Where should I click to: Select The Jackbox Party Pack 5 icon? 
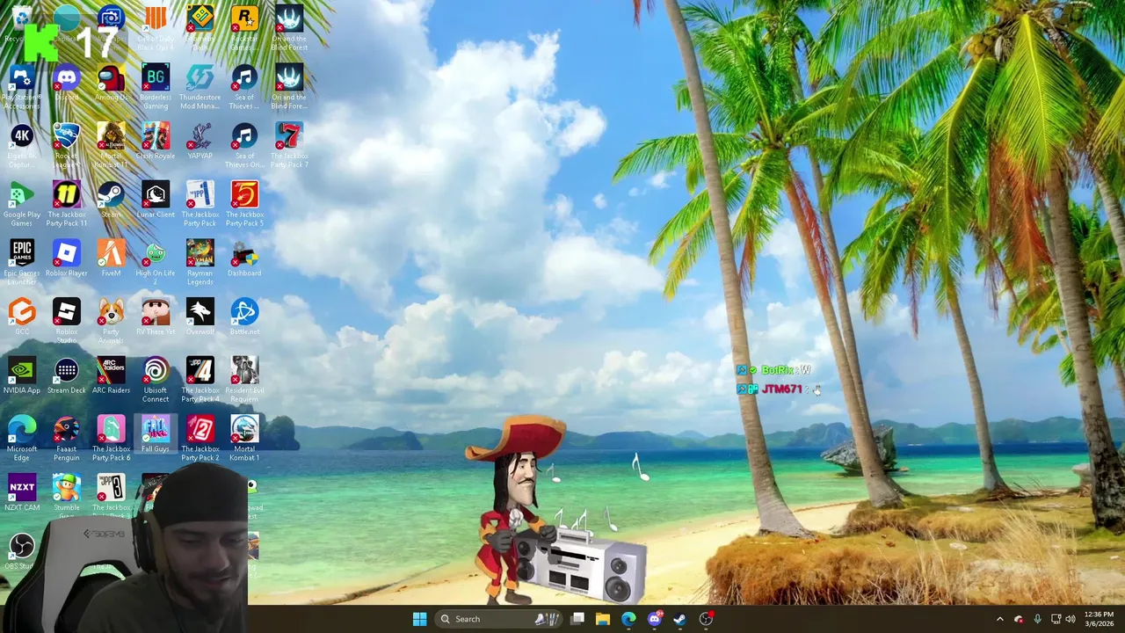pyautogui.click(x=244, y=204)
